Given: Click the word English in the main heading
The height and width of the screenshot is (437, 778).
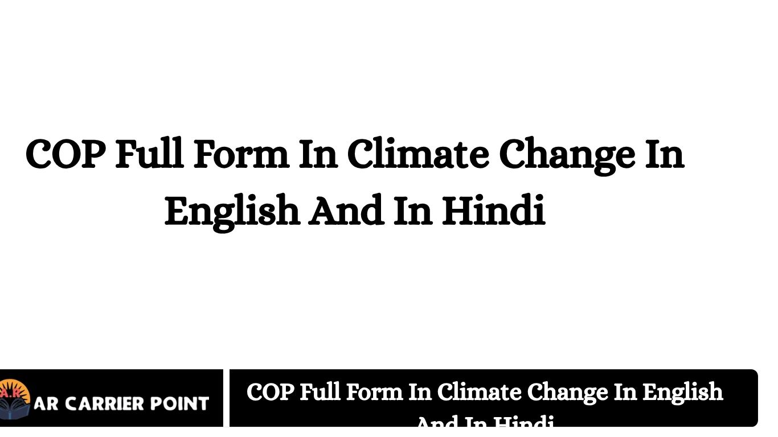Looking at the screenshot, I should coord(232,212).
